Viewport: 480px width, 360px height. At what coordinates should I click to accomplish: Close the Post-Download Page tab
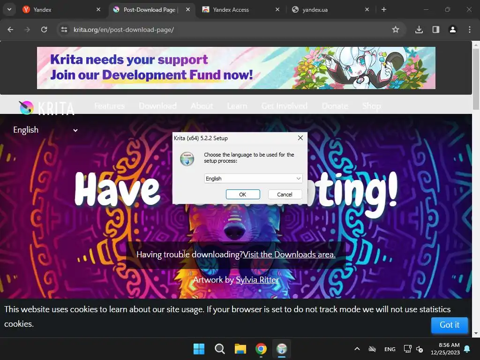coord(188,9)
